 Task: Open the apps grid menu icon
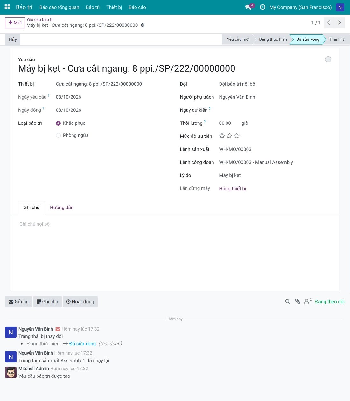[7, 7]
